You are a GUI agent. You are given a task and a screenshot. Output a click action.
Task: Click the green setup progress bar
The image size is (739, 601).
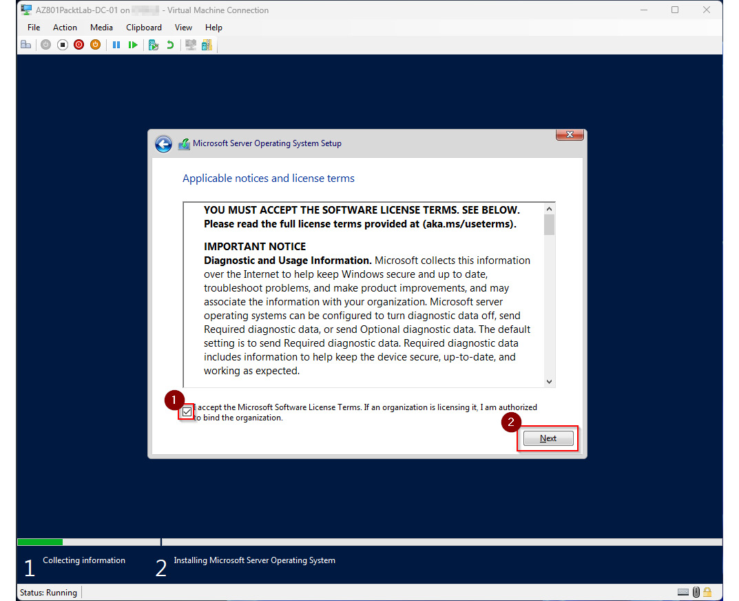40,542
